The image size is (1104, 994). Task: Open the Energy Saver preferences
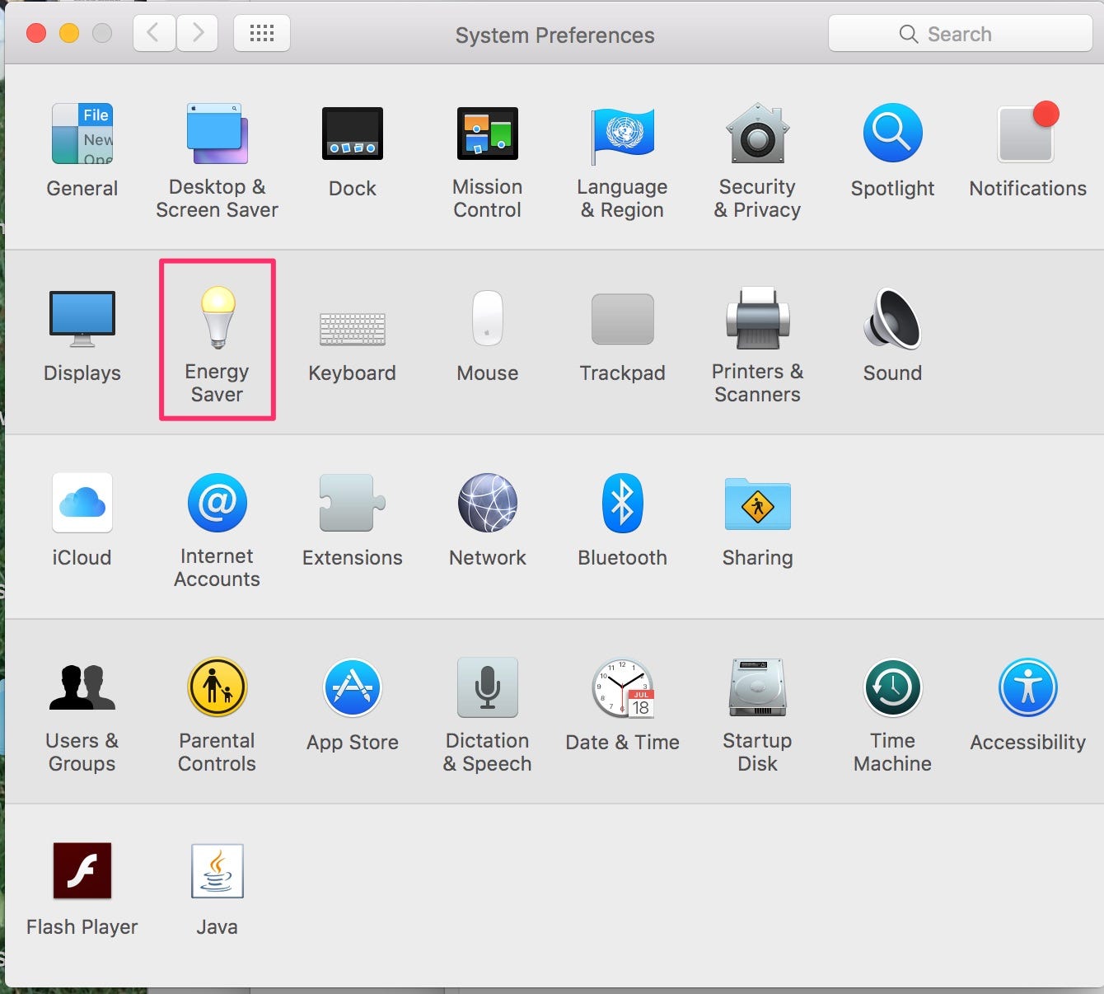click(217, 320)
